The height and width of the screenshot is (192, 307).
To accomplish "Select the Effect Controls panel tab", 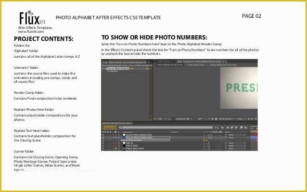I will point(127,63).
